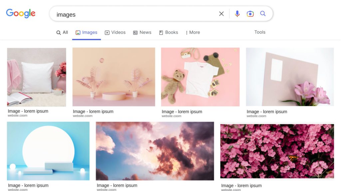Open the Videos tab
This screenshot has width=341, height=191.
coord(115,32)
